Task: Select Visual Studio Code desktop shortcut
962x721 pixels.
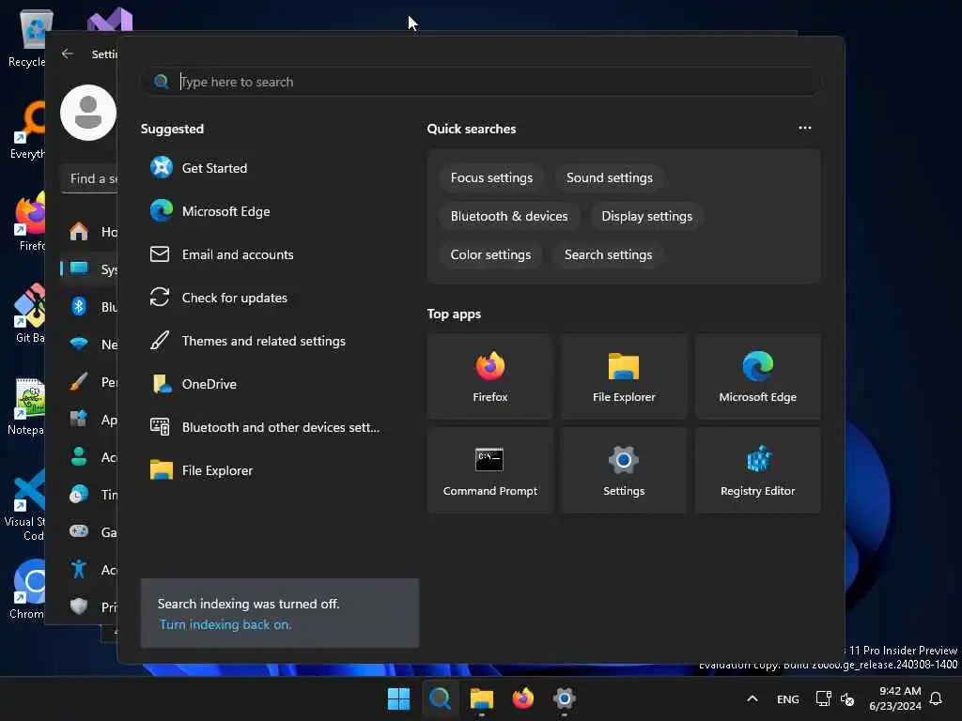Action: [24, 504]
